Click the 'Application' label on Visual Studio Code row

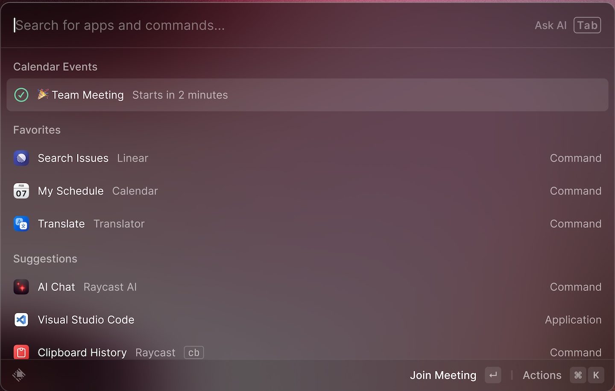[x=573, y=320]
